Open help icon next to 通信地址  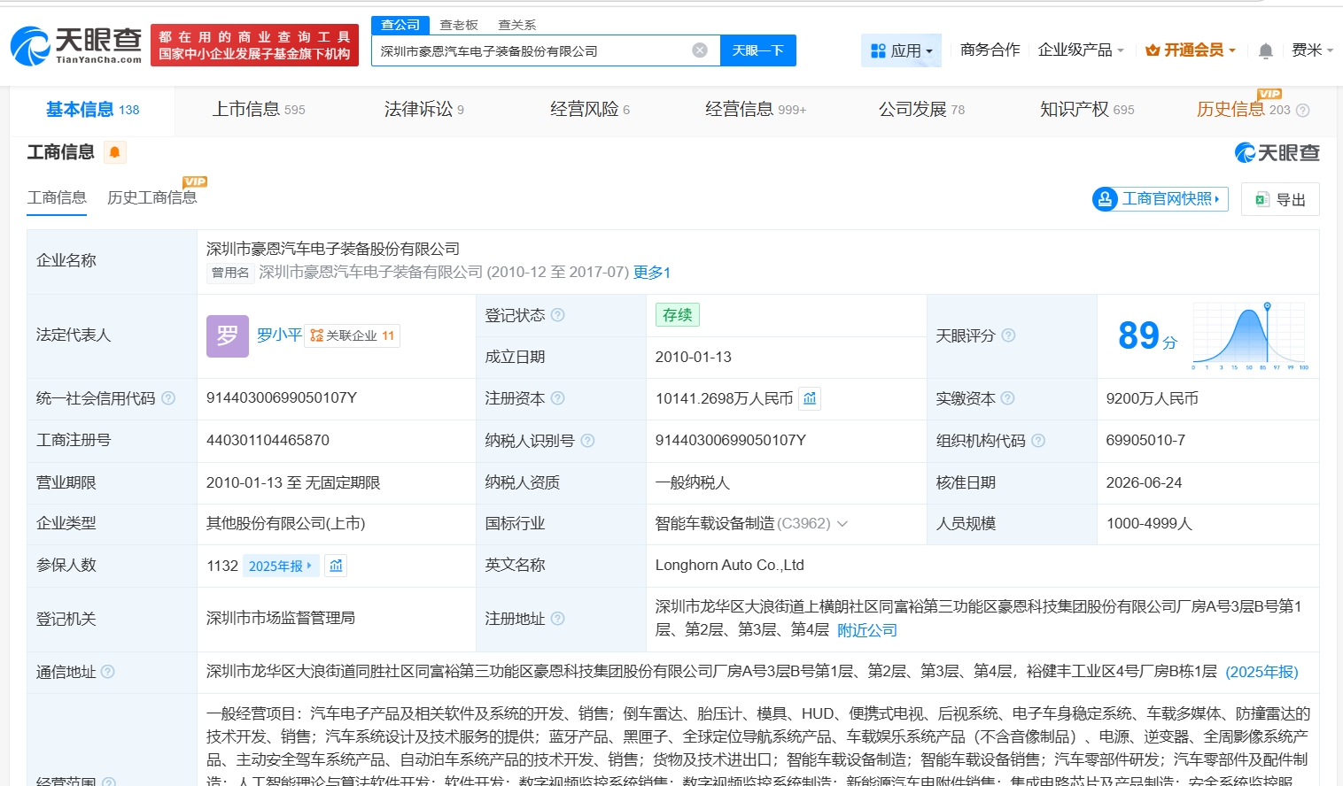[108, 672]
